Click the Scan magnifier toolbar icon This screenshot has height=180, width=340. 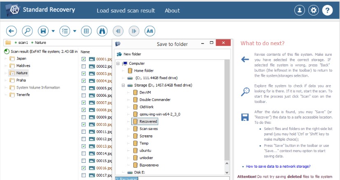pyautogui.click(x=27, y=31)
